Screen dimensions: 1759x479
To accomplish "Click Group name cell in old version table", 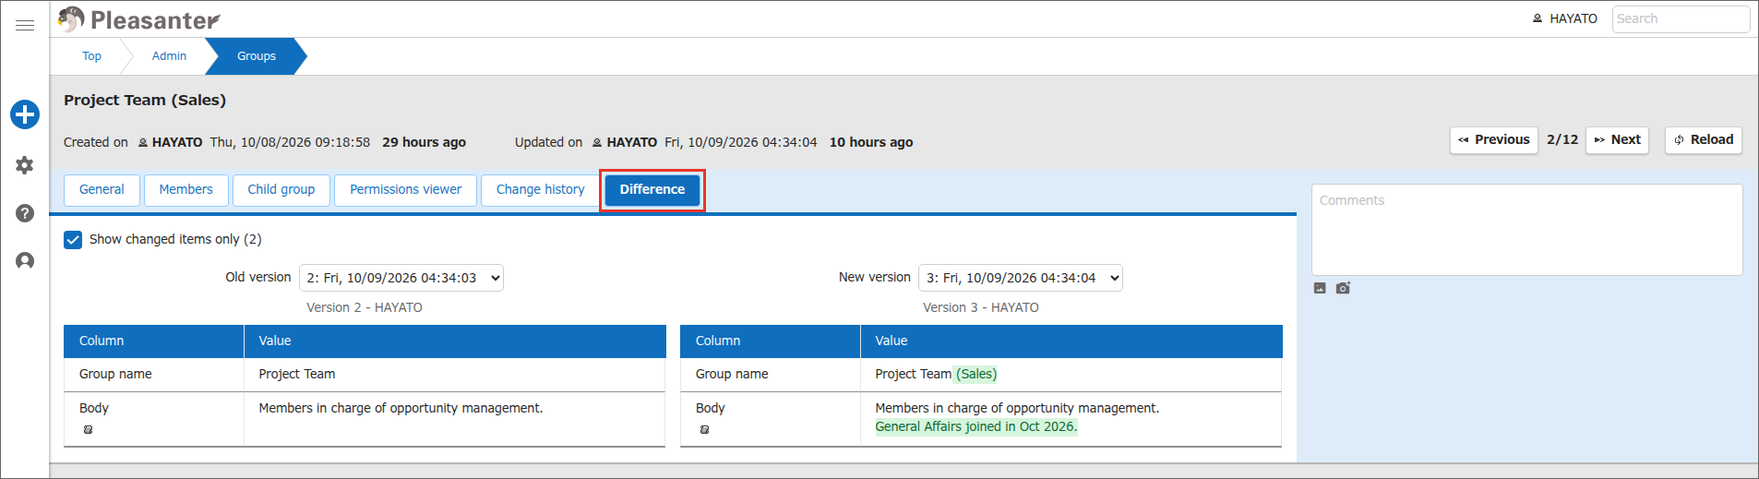I will (154, 375).
